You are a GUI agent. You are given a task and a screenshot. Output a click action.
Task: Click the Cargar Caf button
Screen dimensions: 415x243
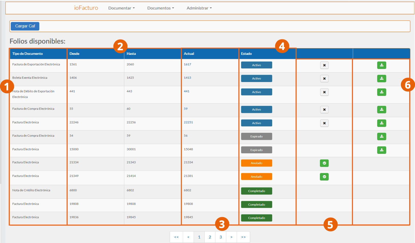[x=25, y=26]
